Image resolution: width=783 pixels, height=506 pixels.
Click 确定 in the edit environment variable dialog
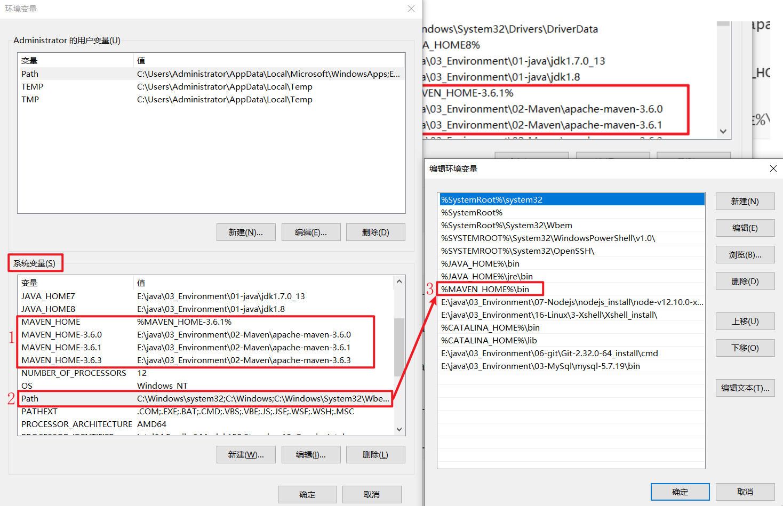coord(680,492)
